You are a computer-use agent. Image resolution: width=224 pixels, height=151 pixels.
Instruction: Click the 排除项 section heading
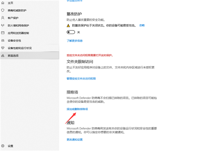pos(72,92)
